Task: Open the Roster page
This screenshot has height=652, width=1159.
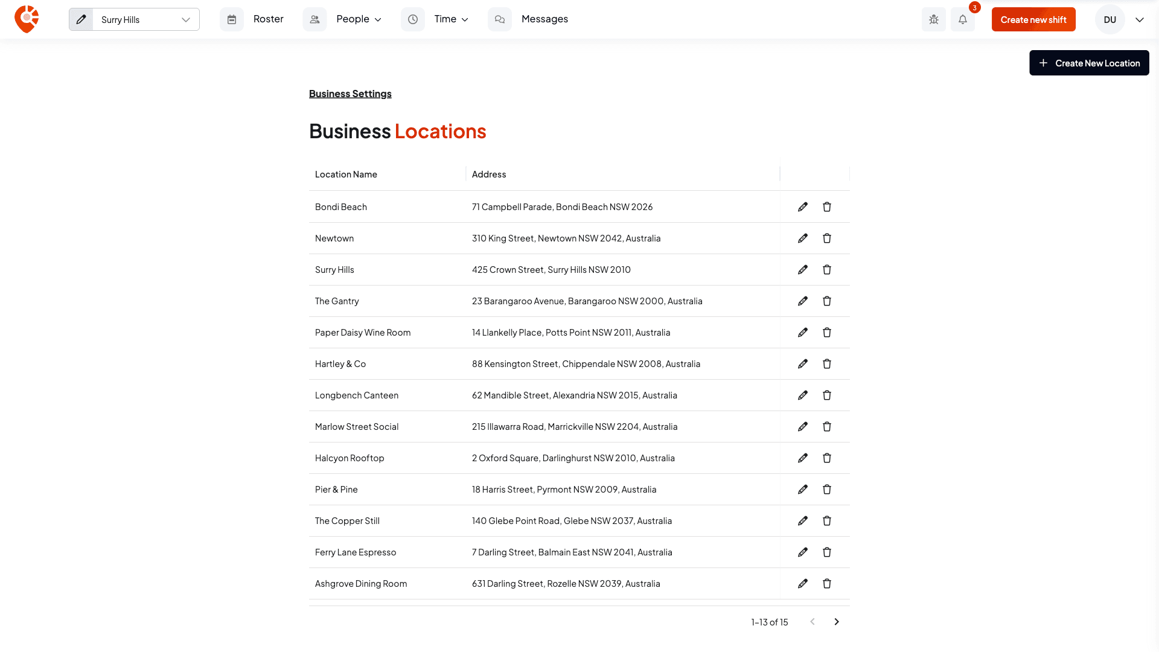Action: (268, 19)
